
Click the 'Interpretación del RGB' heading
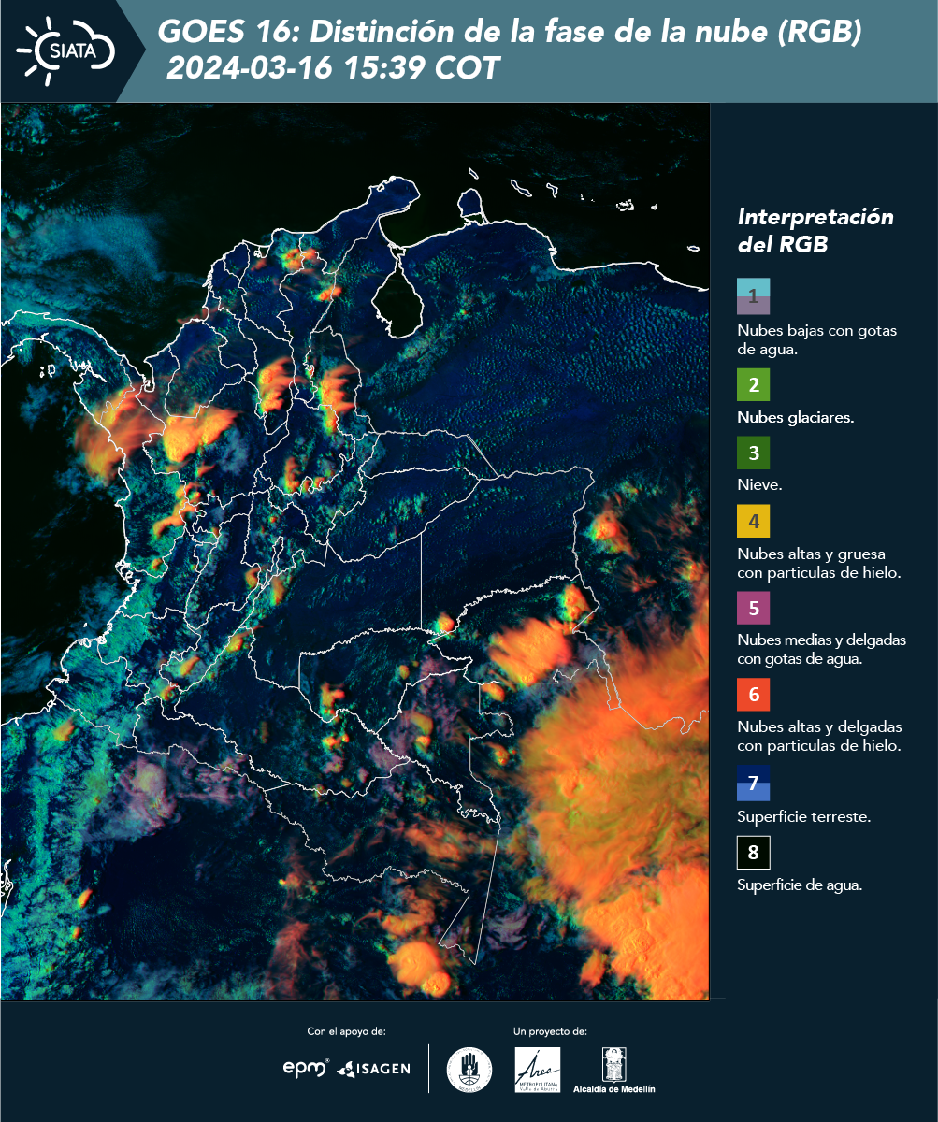(x=815, y=231)
